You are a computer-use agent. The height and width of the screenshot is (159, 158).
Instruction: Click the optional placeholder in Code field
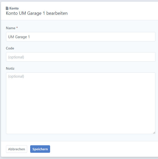point(16,57)
